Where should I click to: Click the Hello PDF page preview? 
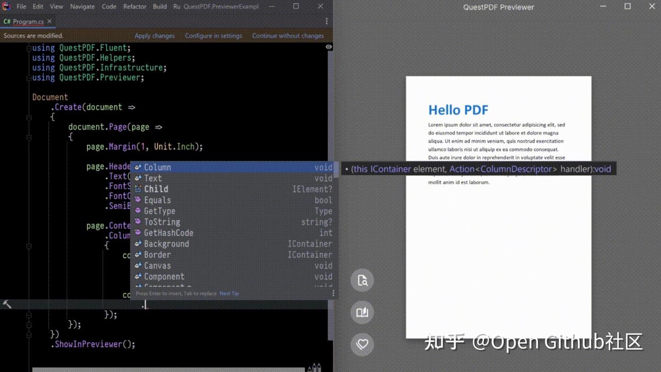(499, 207)
